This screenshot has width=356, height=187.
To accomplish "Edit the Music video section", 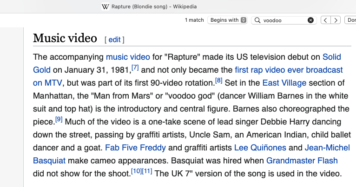I will (x=114, y=40).
